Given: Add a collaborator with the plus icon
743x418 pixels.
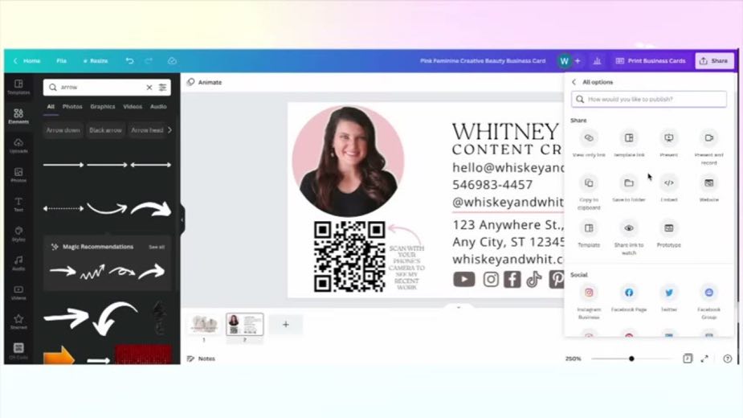Looking at the screenshot, I should pyautogui.click(x=578, y=61).
